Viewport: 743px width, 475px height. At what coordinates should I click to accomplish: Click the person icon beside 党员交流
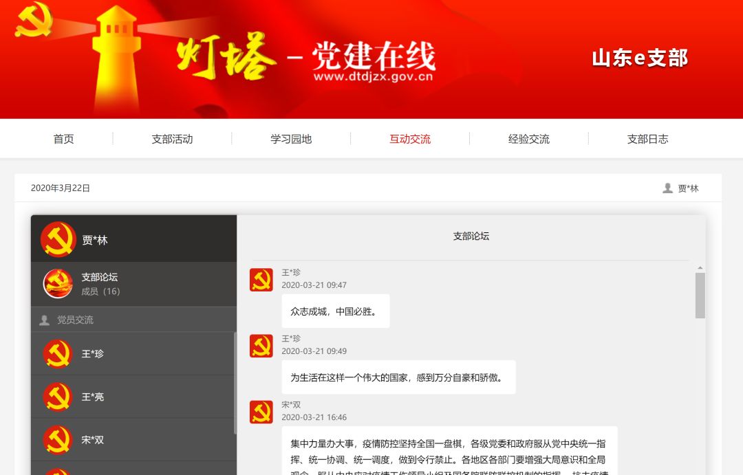point(45,320)
